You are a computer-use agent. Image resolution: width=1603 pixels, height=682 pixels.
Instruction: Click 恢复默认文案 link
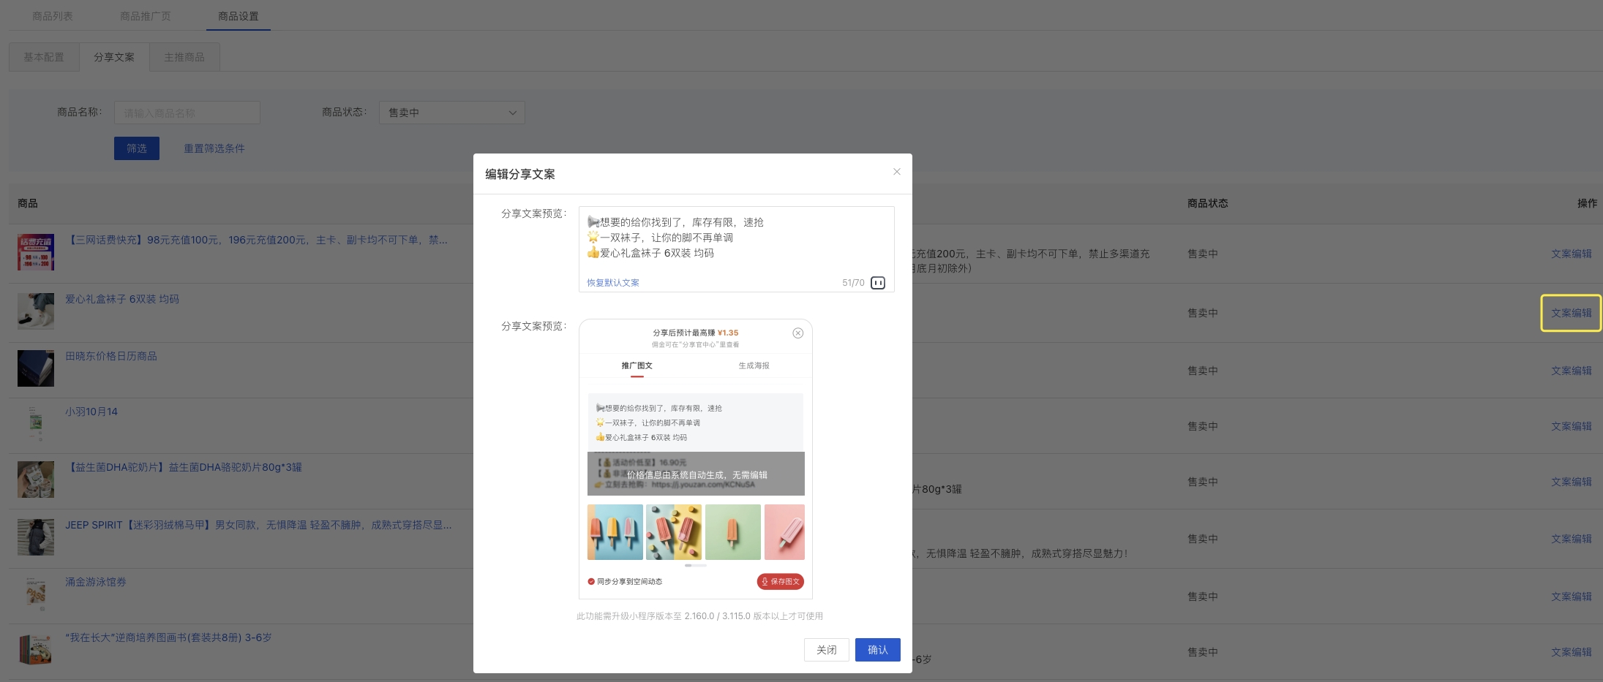[612, 283]
